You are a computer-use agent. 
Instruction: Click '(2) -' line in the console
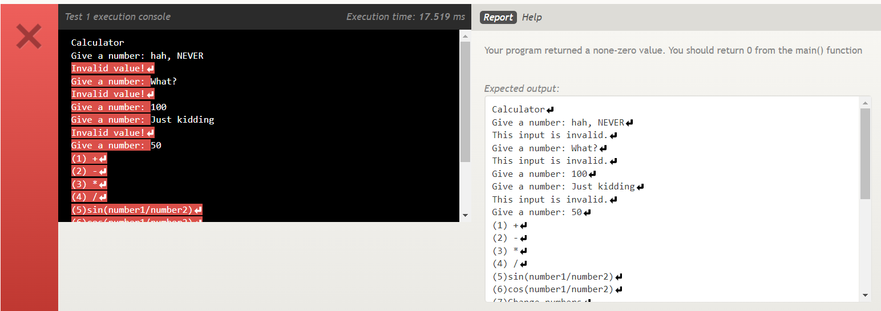point(89,171)
